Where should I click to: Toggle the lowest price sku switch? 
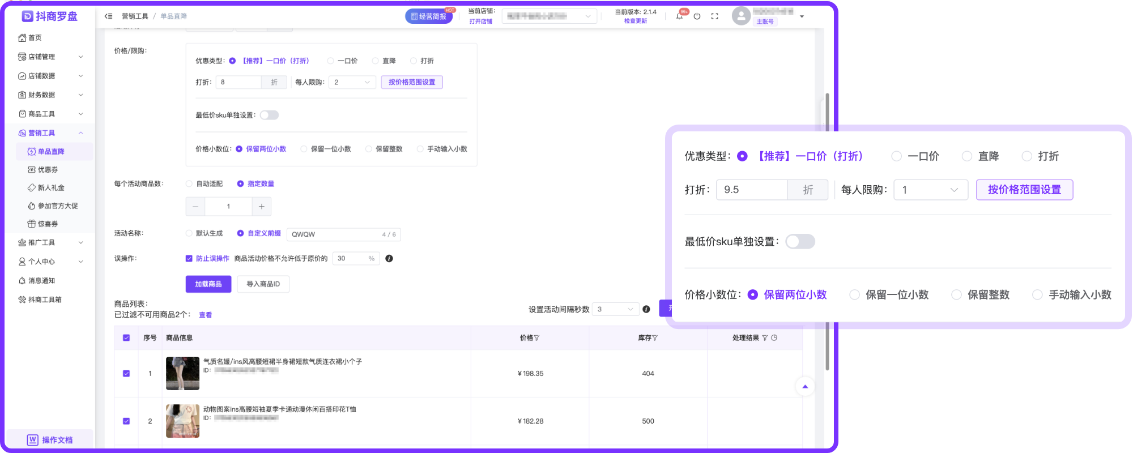coord(269,115)
